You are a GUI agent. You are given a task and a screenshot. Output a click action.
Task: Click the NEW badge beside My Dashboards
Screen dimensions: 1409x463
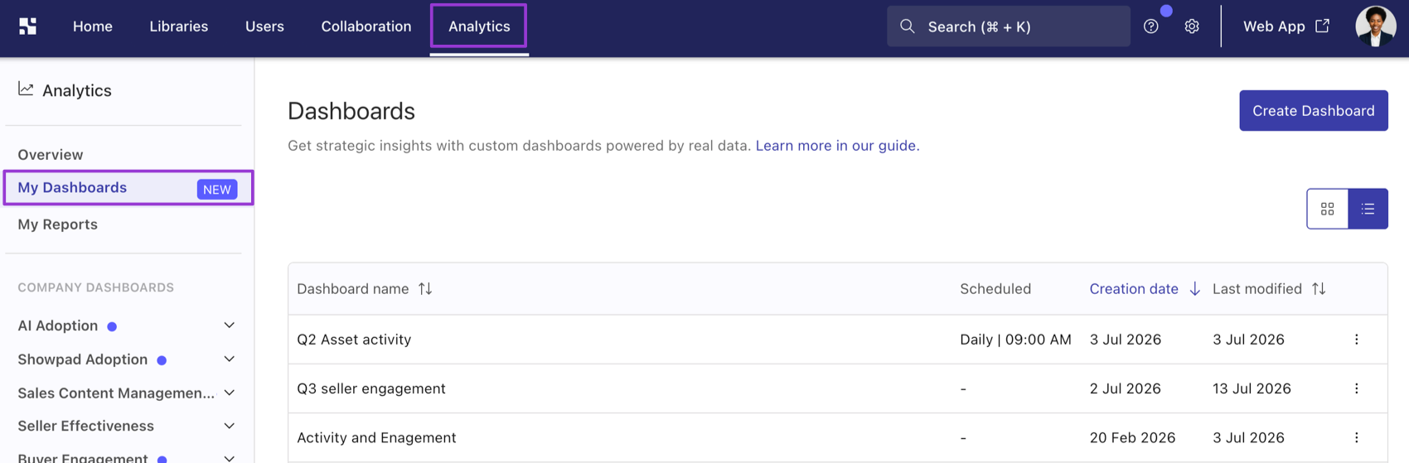(x=217, y=190)
